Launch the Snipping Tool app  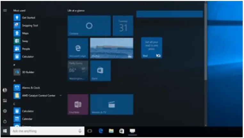(26, 25)
